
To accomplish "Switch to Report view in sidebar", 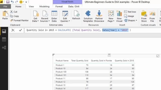I will 4,31.
